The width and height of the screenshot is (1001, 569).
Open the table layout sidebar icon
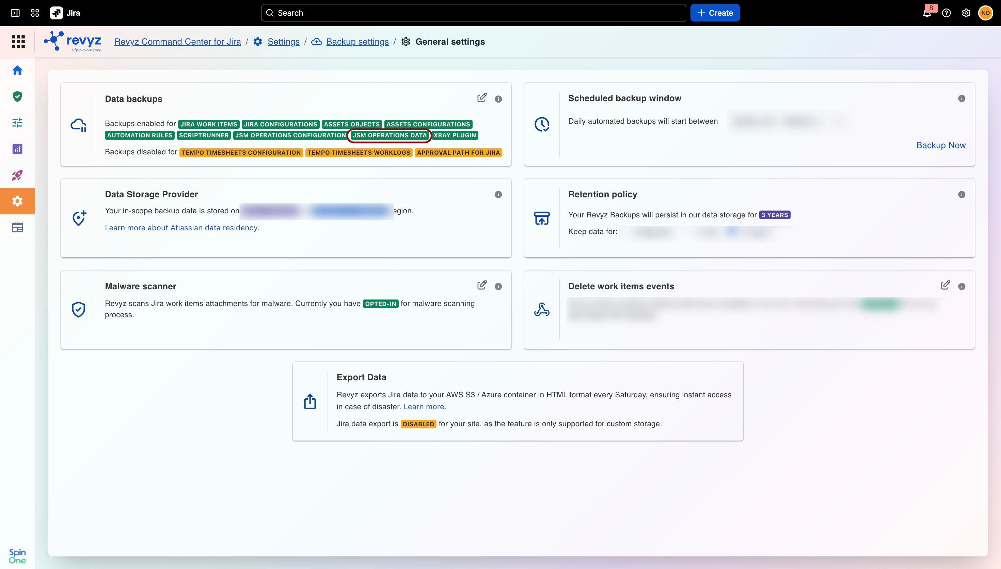[17, 228]
